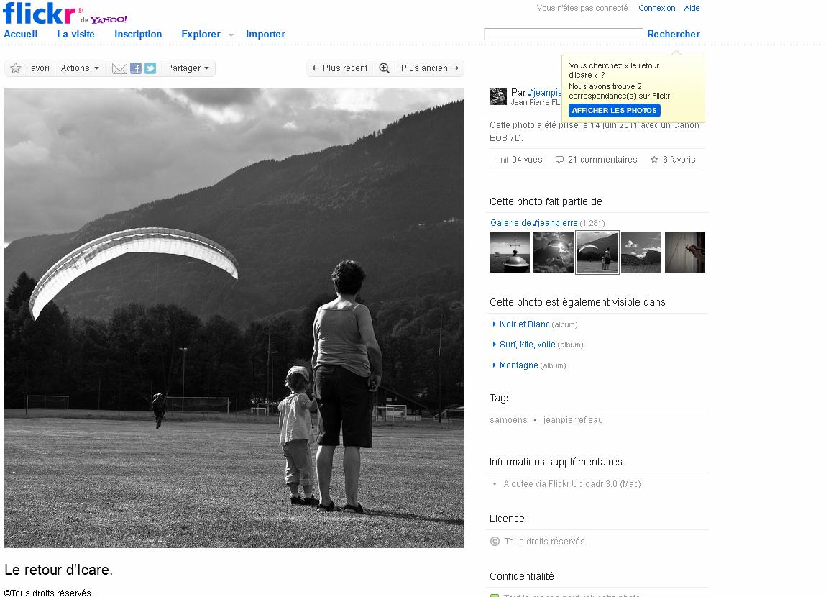Select the weathervane thumbnail in the gallery
This screenshot has height=597, width=826.
click(510, 252)
